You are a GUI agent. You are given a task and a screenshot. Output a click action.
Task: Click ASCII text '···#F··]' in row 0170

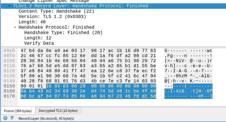coord(201,96)
